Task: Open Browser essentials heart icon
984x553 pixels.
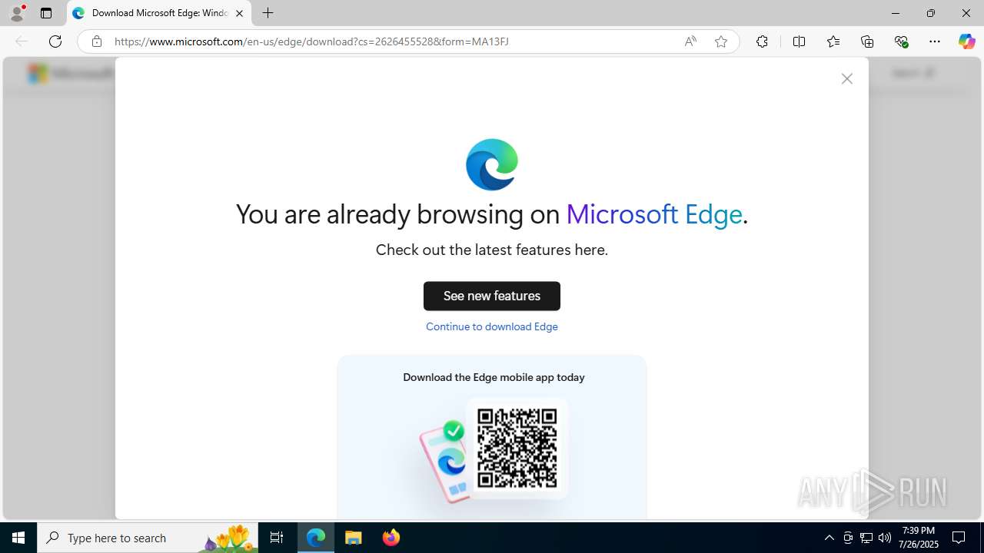Action: pos(901,41)
